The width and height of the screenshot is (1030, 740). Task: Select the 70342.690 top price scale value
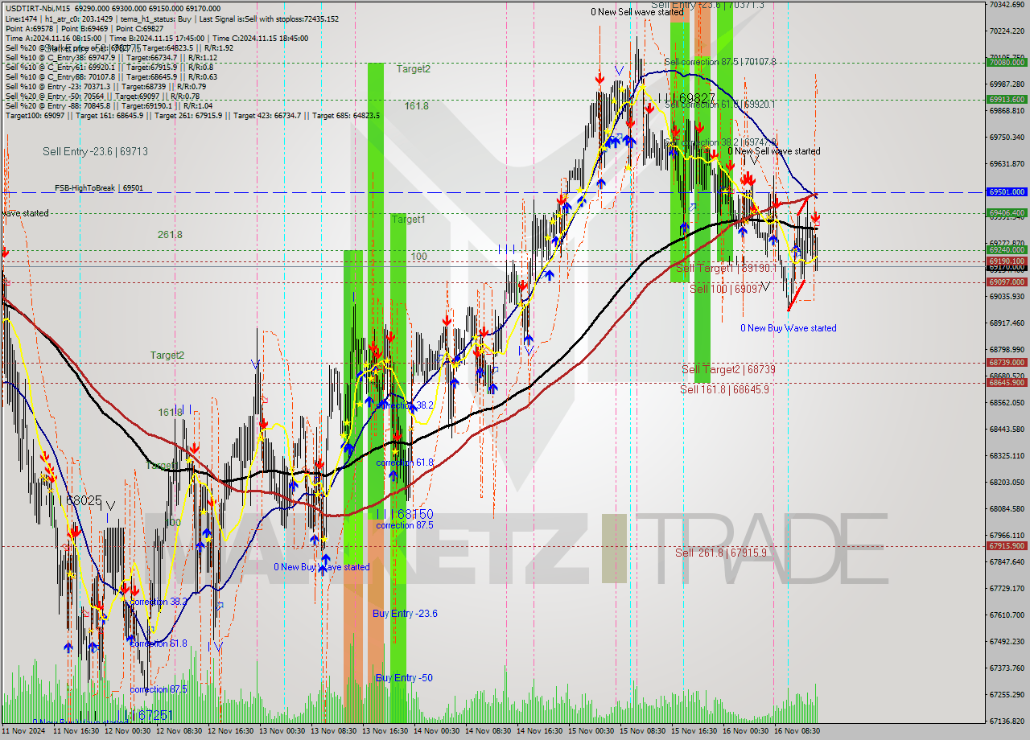coord(1006,5)
